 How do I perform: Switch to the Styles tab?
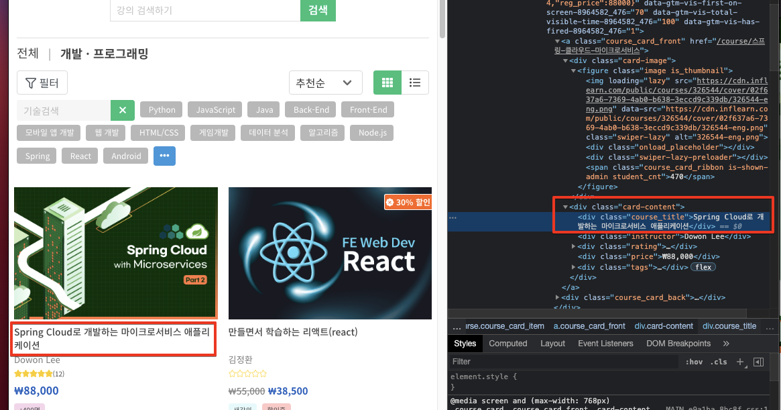(x=465, y=344)
